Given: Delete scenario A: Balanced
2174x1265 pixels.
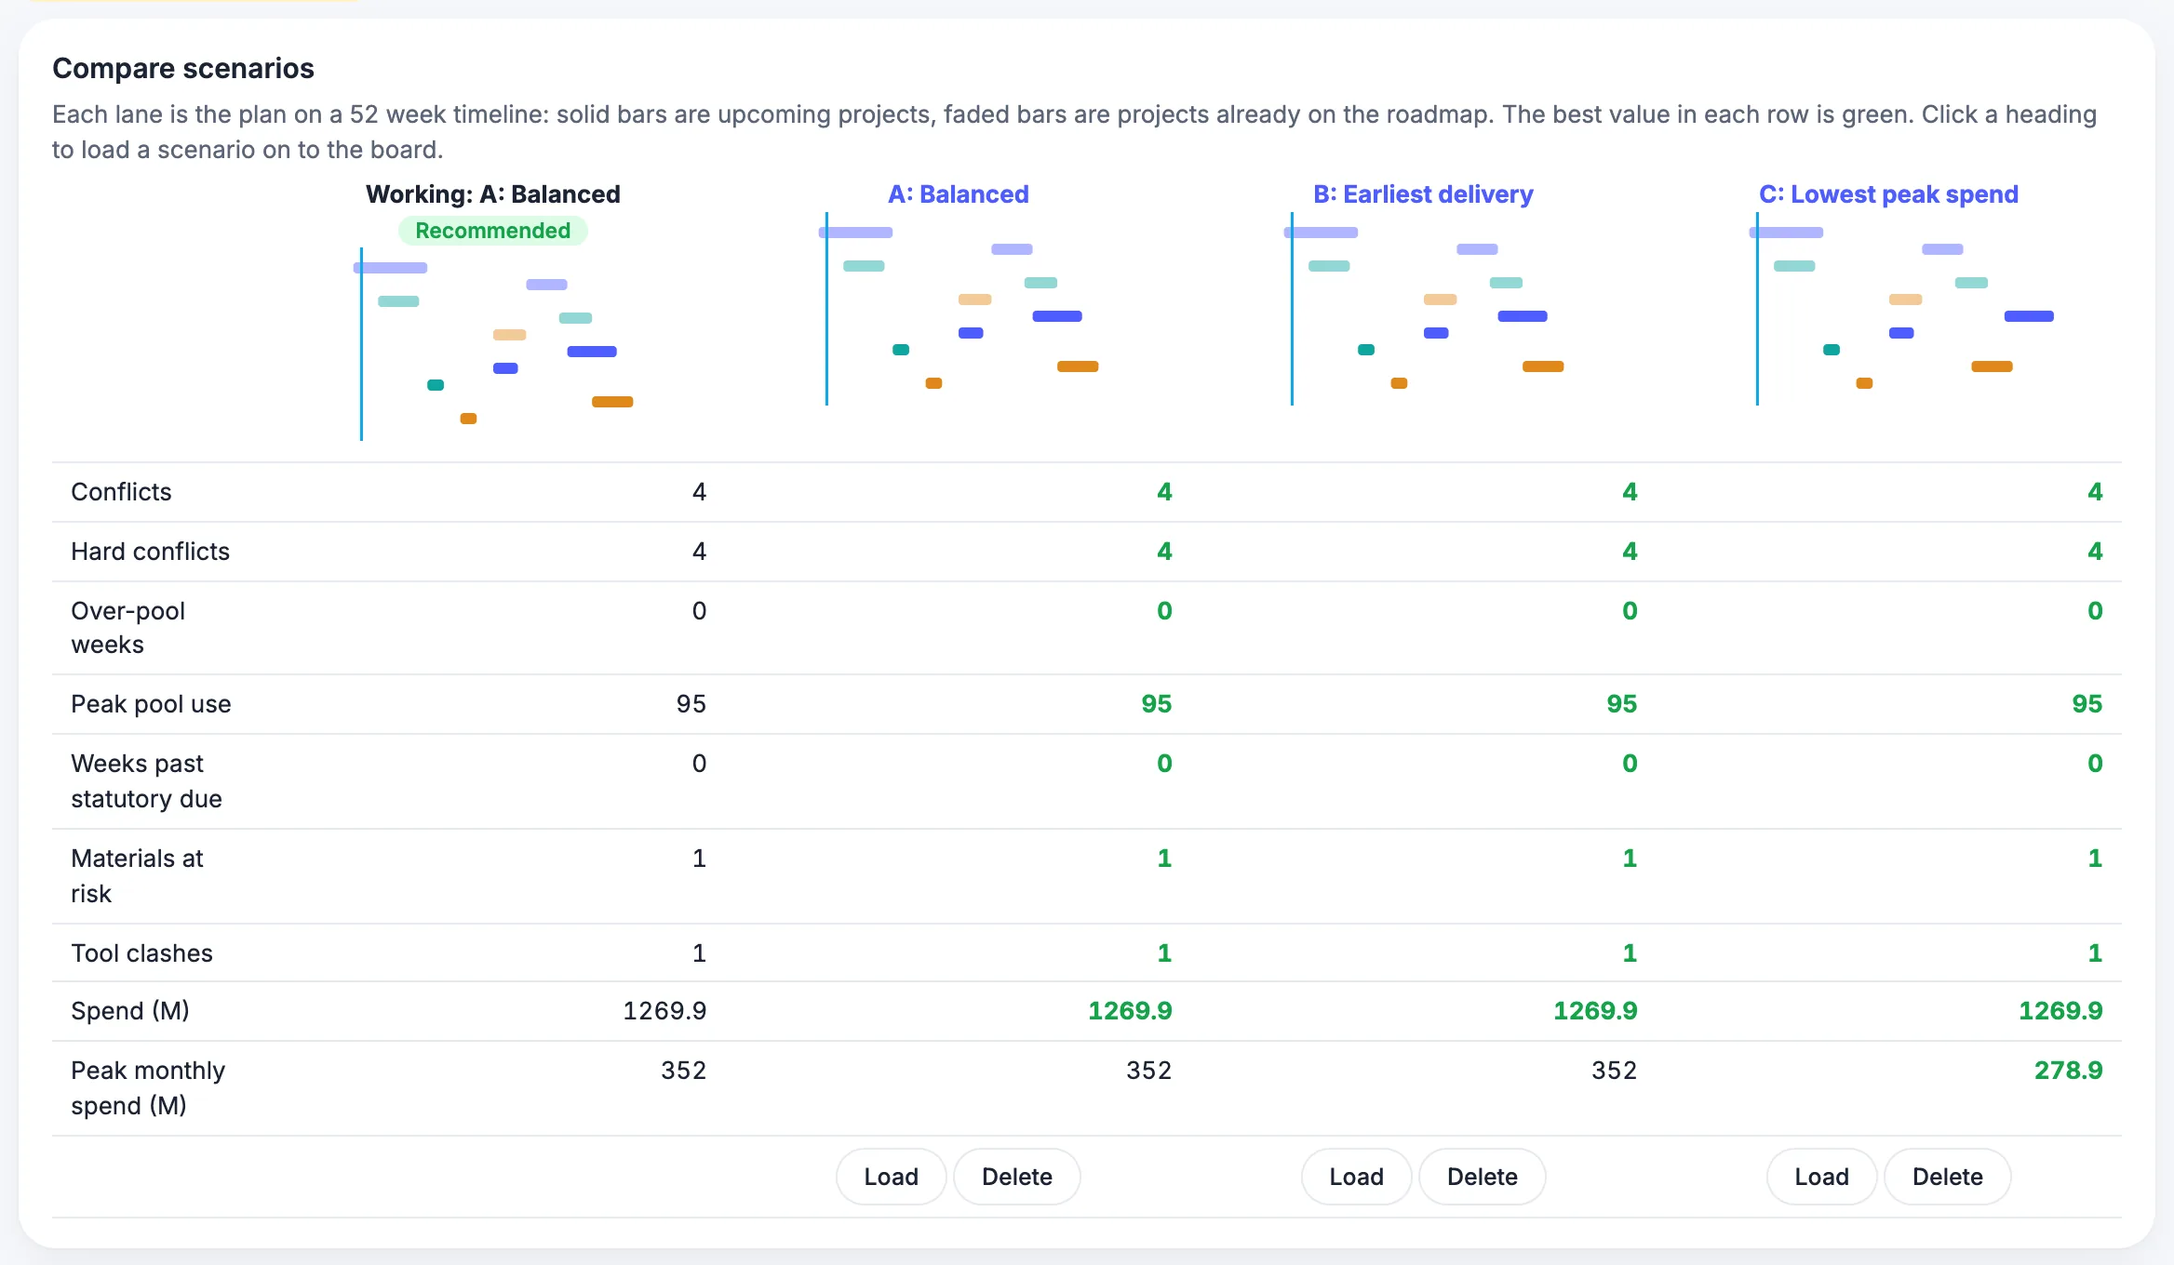Looking at the screenshot, I should 1017,1177.
